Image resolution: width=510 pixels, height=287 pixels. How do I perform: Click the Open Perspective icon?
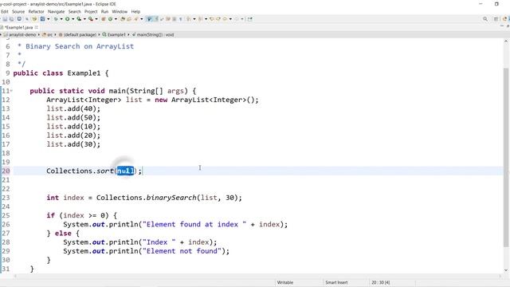pyautogui.click(x=496, y=19)
